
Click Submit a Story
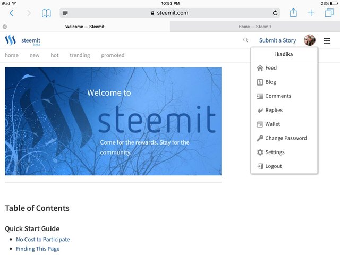pyautogui.click(x=277, y=40)
